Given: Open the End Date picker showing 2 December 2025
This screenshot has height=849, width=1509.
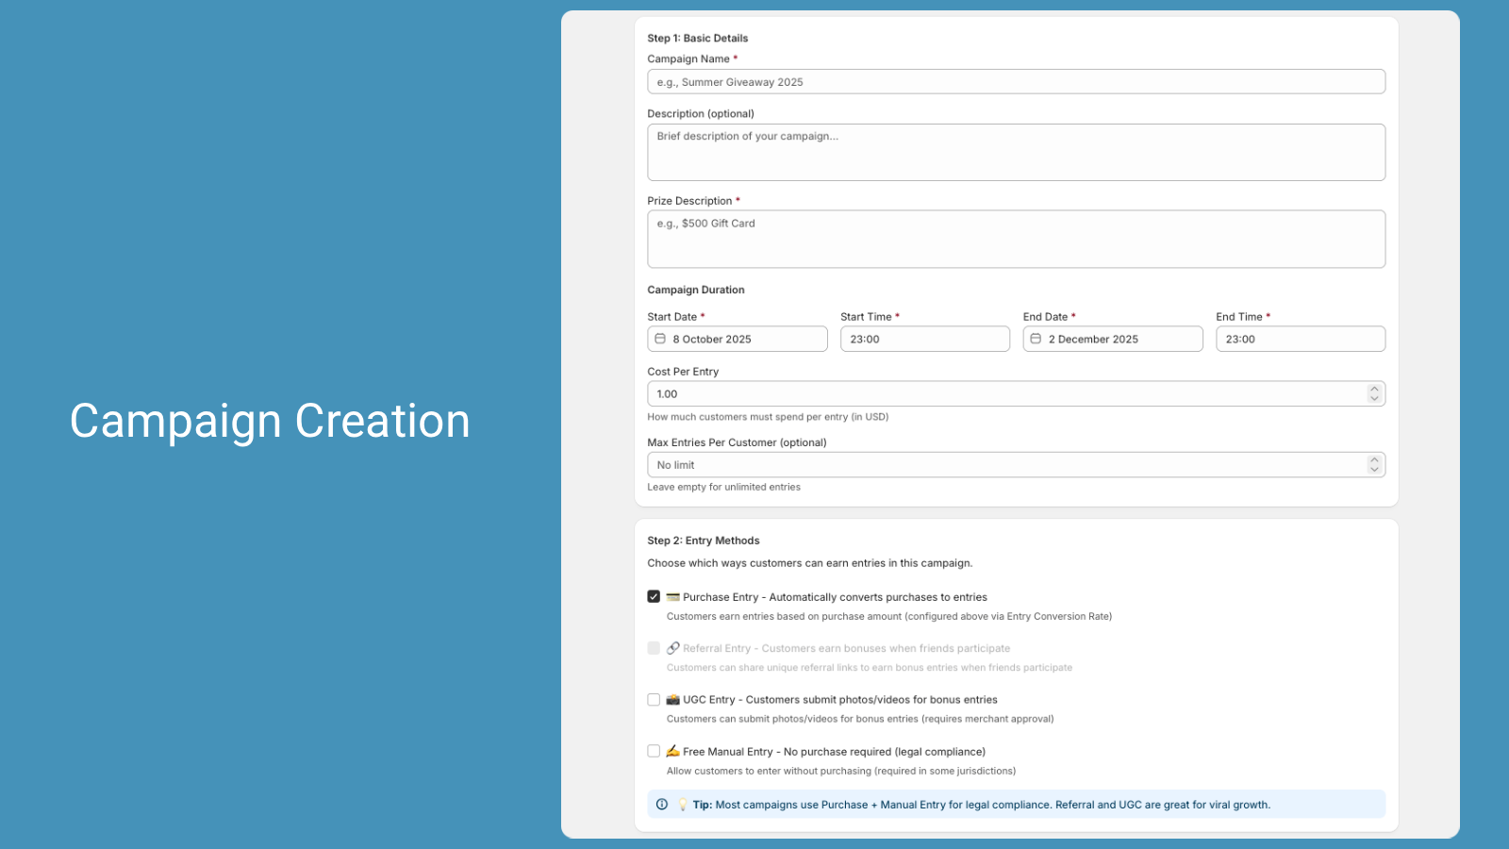Looking at the screenshot, I should [1113, 339].
